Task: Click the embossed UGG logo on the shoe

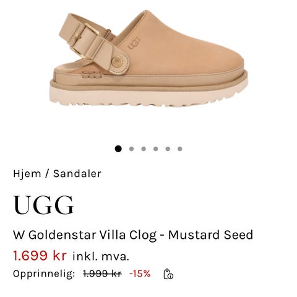Action: (x=134, y=43)
